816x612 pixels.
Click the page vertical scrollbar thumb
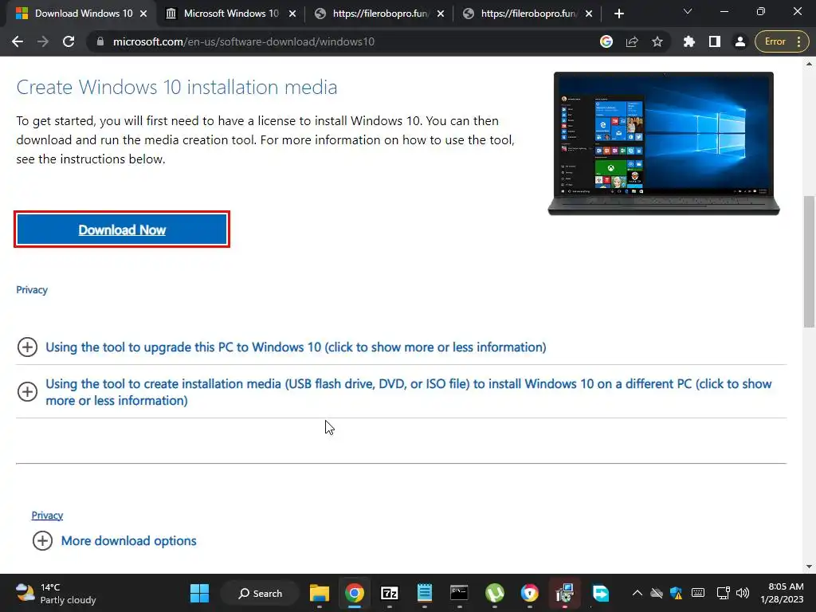[x=809, y=261]
